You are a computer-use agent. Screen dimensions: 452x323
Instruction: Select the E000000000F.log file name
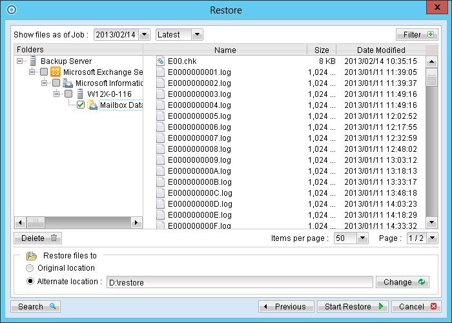200,225
